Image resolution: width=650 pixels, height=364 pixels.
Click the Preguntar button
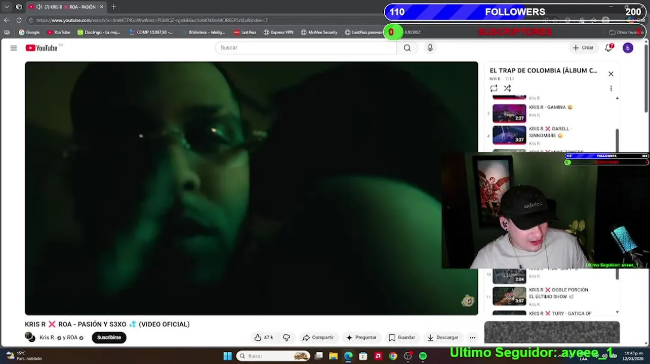[x=361, y=337]
